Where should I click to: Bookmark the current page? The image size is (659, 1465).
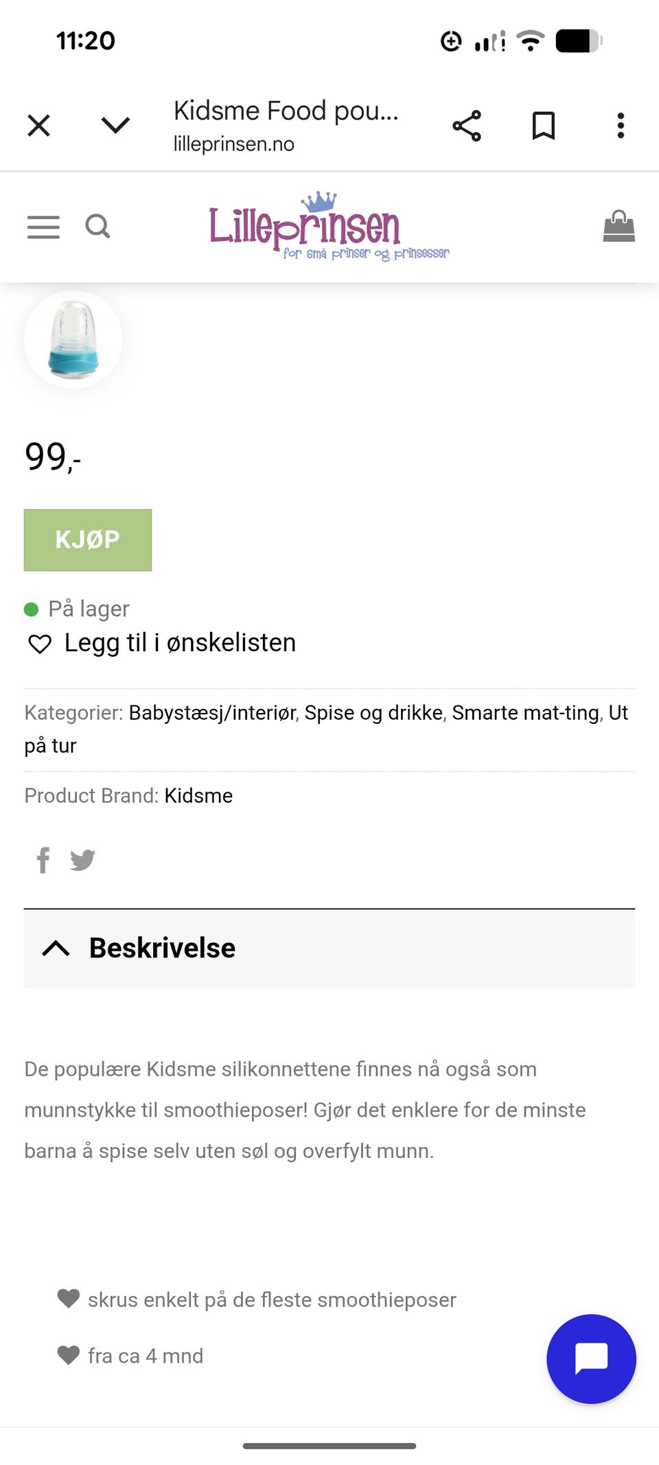point(542,125)
